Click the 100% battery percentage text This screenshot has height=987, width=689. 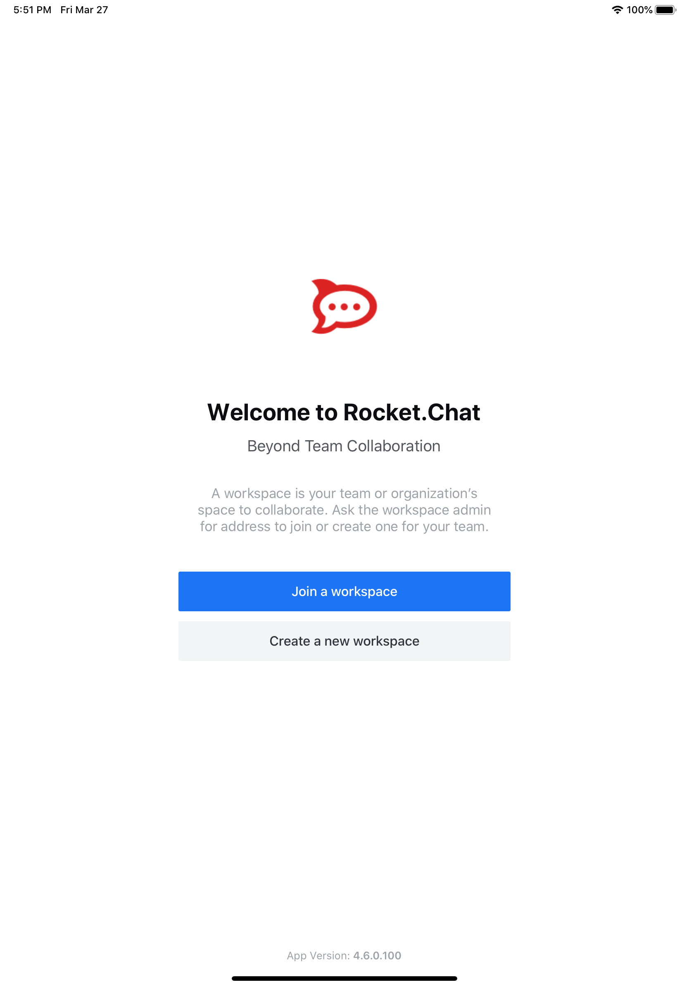[639, 10]
